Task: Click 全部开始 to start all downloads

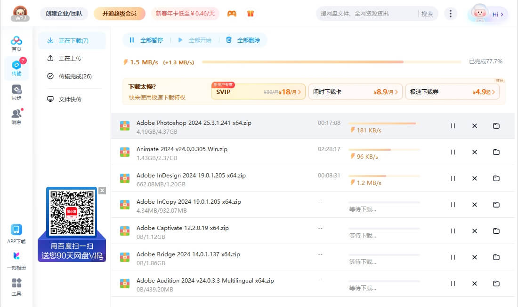Action: (194, 40)
